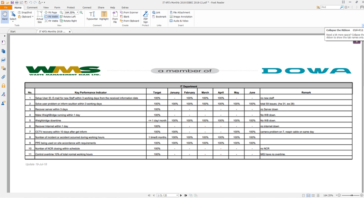Take a SnapShot of the page

[x=25, y=12]
